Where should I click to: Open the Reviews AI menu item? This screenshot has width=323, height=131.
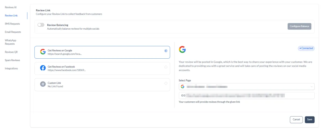point(11,7)
